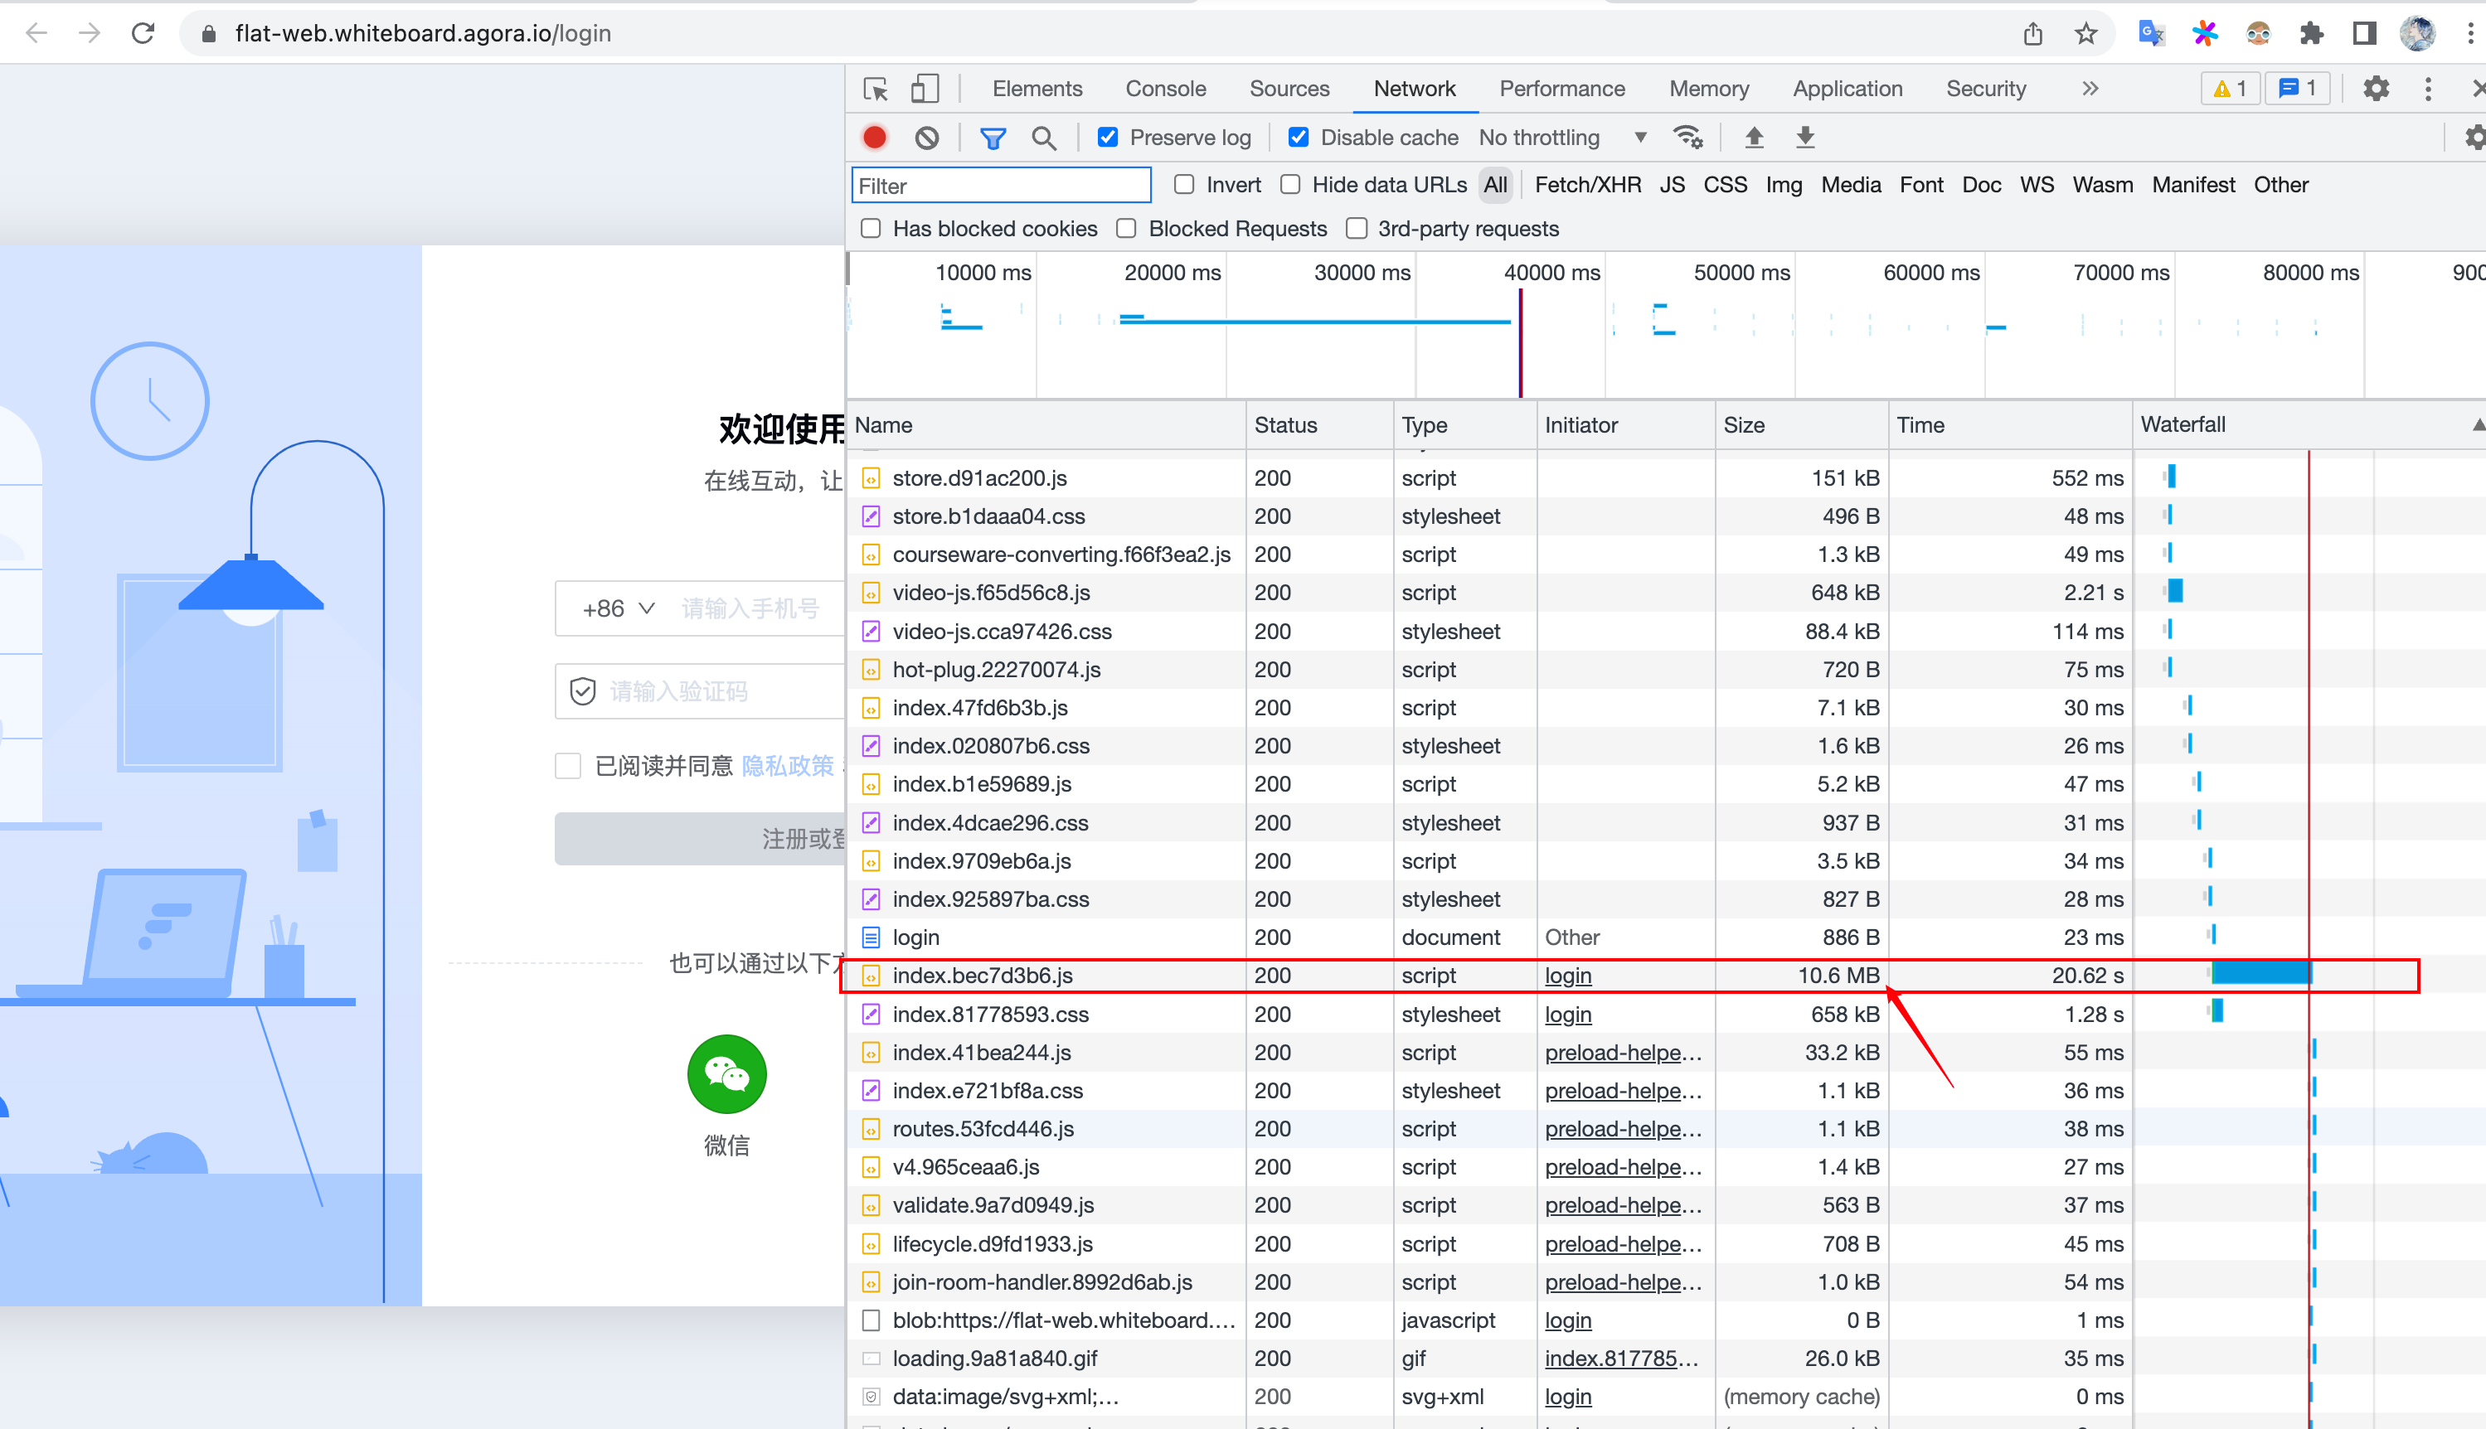Enable the Hide data URLs checkbox
Screen dimensions: 2486x1429
(x=1291, y=185)
